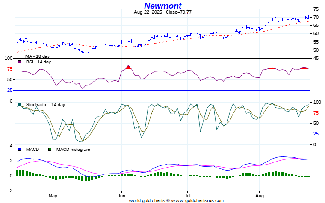Click the red dashed MA legend marker
Viewport: 325px width, 203px height.
point(20,56)
